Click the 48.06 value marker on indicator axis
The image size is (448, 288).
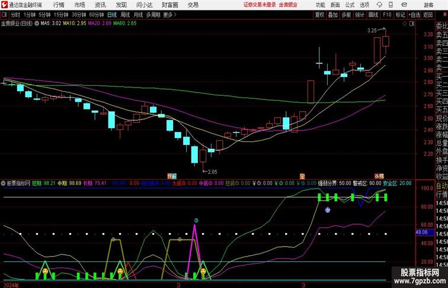[x=422, y=232]
